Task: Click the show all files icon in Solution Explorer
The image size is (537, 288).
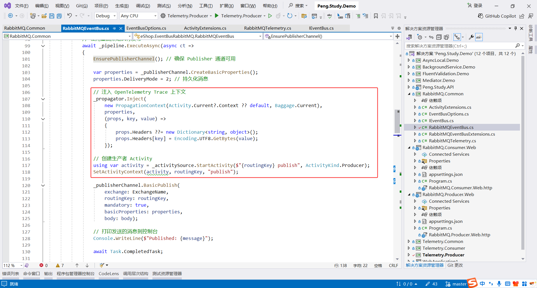Action: (446, 37)
